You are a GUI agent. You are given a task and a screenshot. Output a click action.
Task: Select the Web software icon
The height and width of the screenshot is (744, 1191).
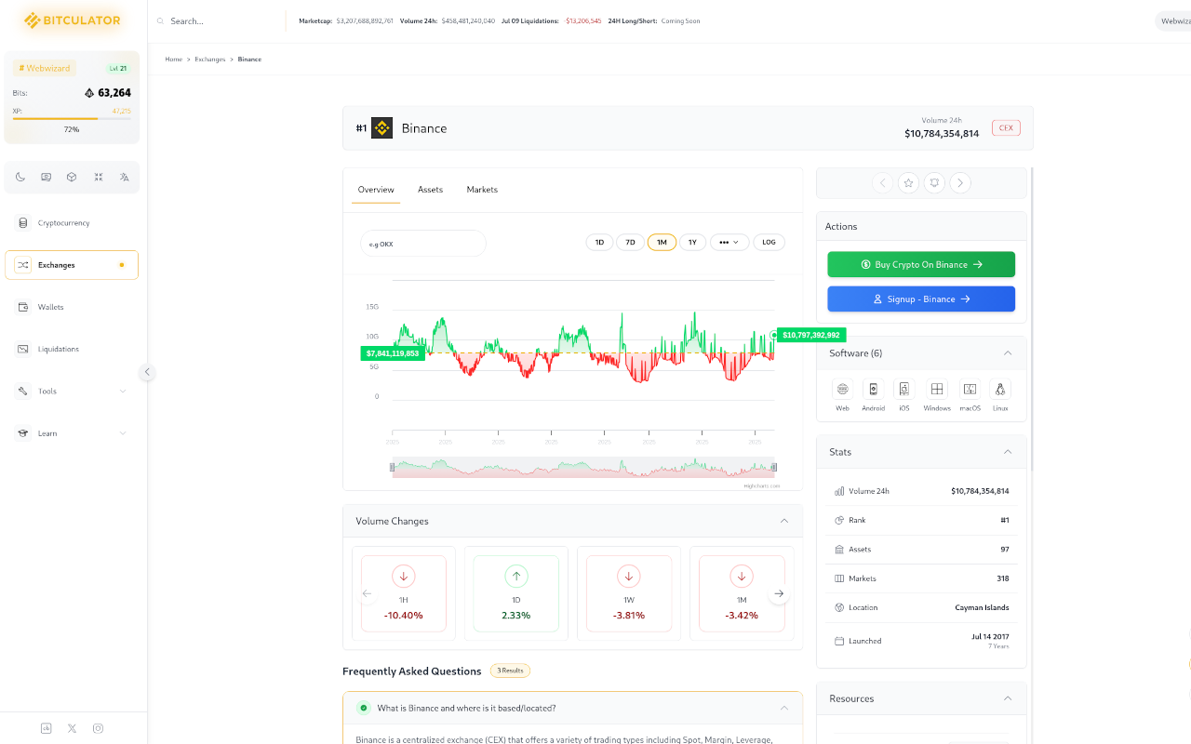[842, 390]
